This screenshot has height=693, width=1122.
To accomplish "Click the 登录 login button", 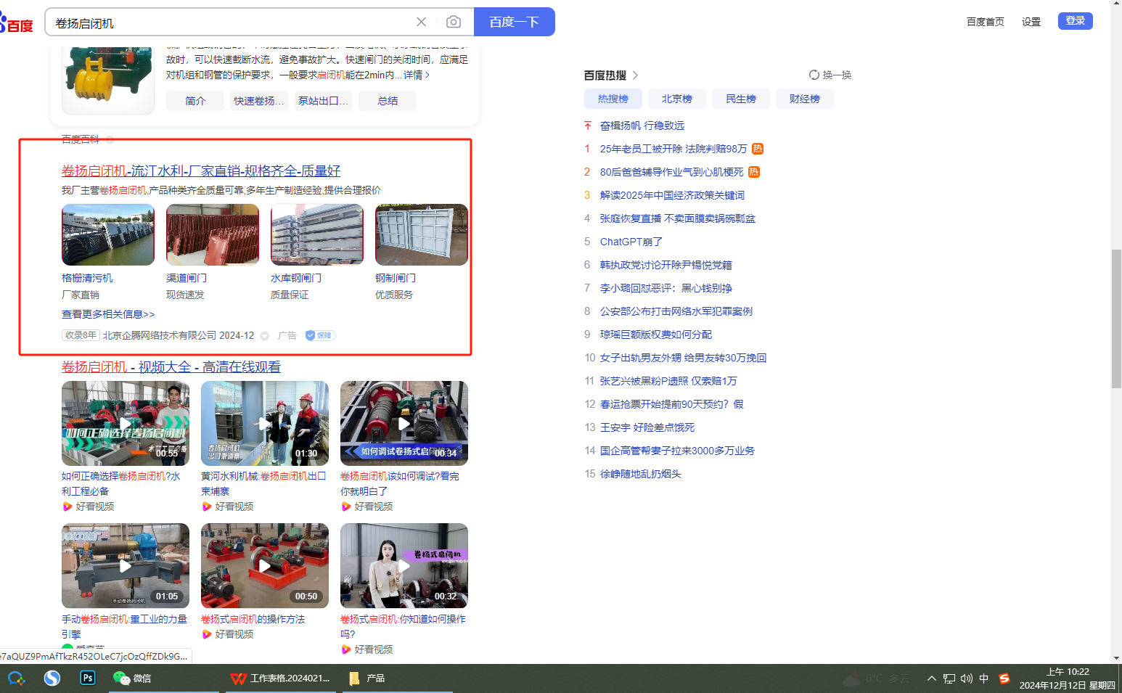I will pyautogui.click(x=1076, y=21).
